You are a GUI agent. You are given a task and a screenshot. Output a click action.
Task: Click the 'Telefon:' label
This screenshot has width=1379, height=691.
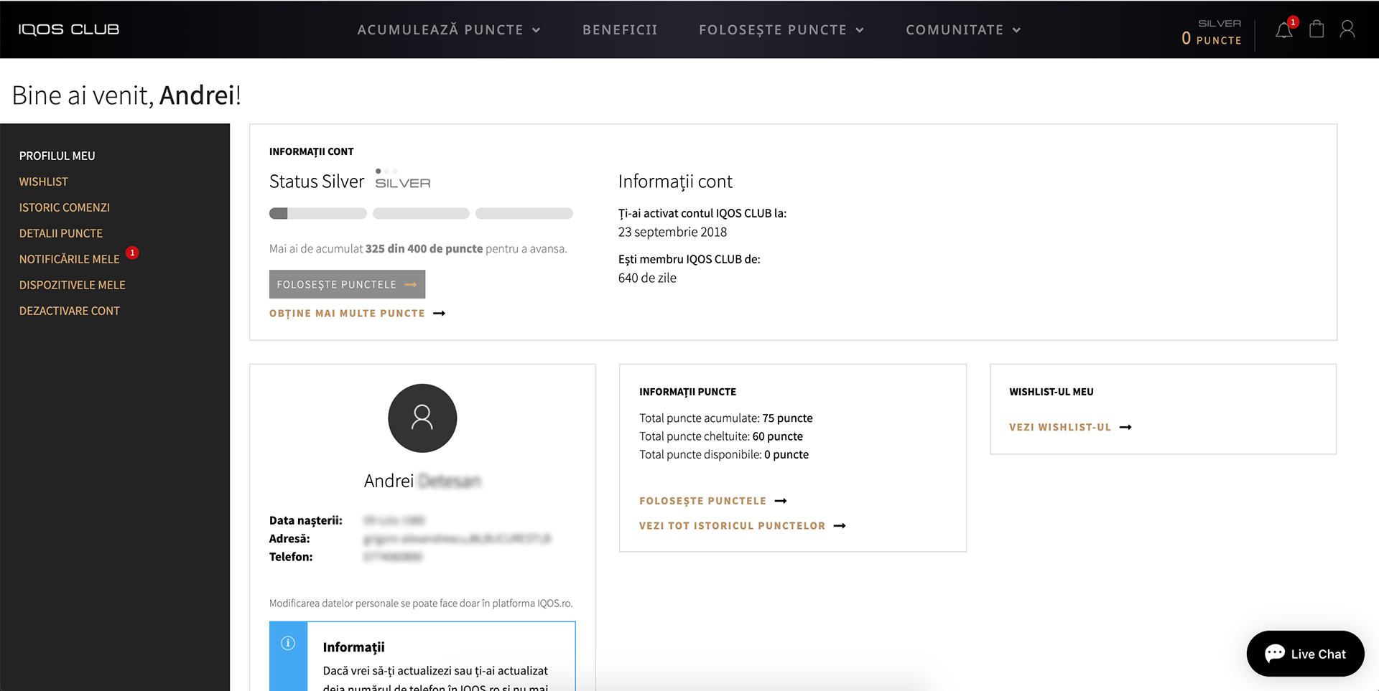pyautogui.click(x=291, y=557)
